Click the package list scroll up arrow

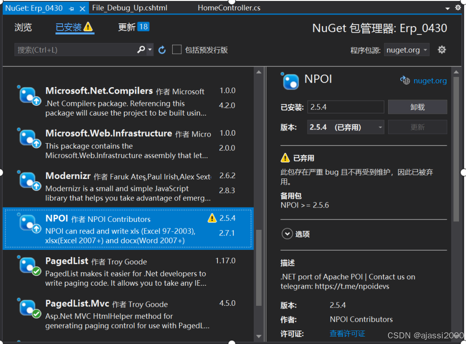click(259, 72)
